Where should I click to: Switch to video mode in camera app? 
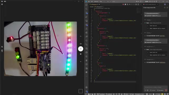(81, 44)
